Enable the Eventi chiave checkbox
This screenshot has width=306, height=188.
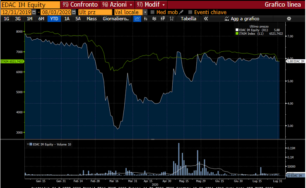(190, 12)
